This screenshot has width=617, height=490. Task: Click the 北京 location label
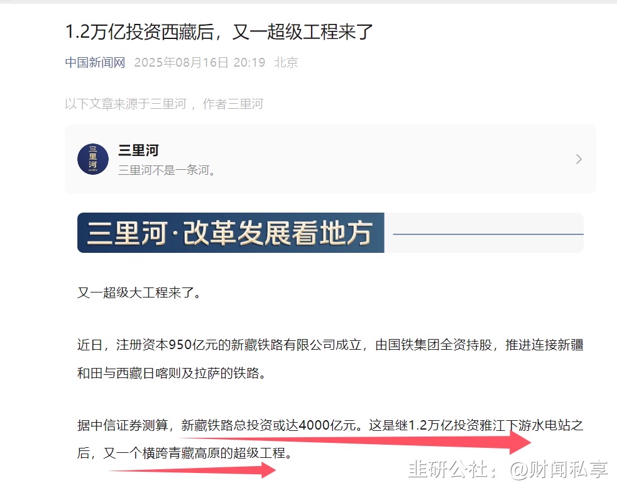pyautogui.click(x=286, y=62)
